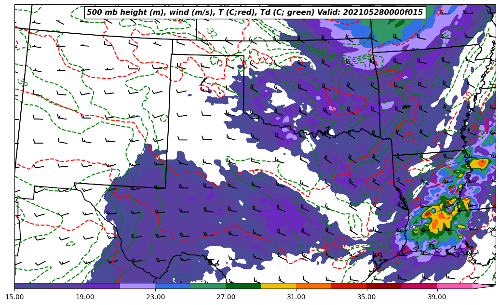Click the 35.00 colorbar tick label
The height and width of the screenshot is (305, 500).
[366, 297]
